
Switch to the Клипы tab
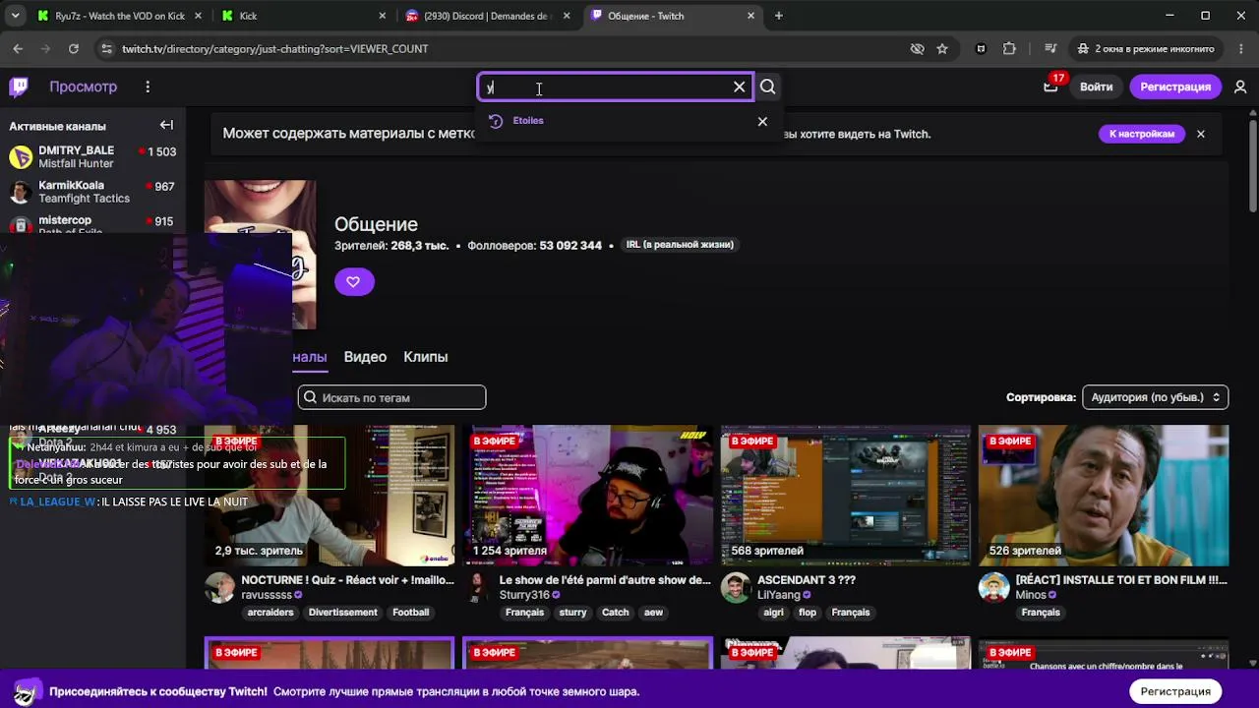426,357
